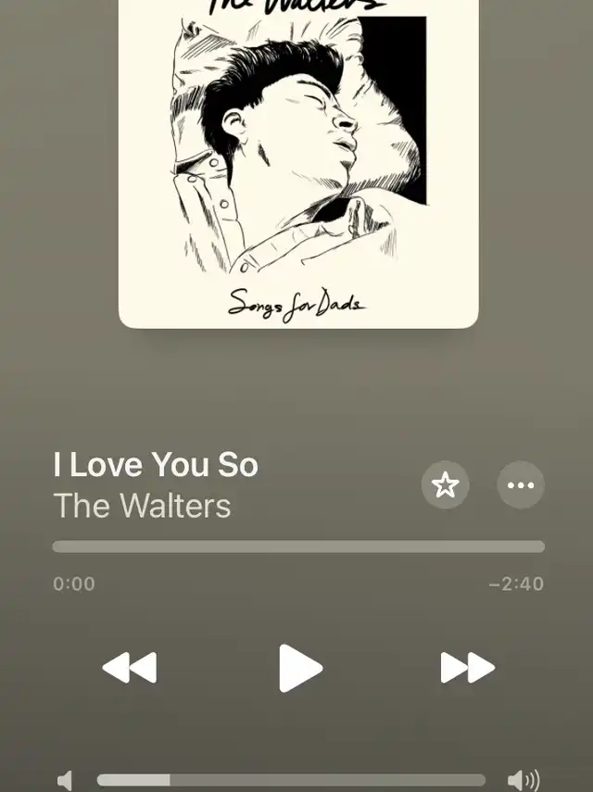Click the -2:40 remaining time label

[516, 584]
